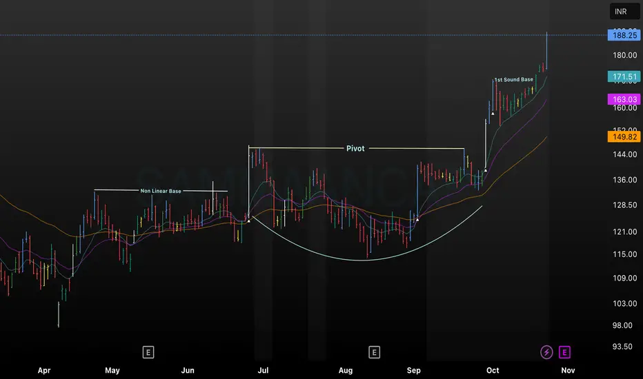Click the 115.00 price axis label
Viewport: 643px width, 379px height.
(x=624, y=254)
